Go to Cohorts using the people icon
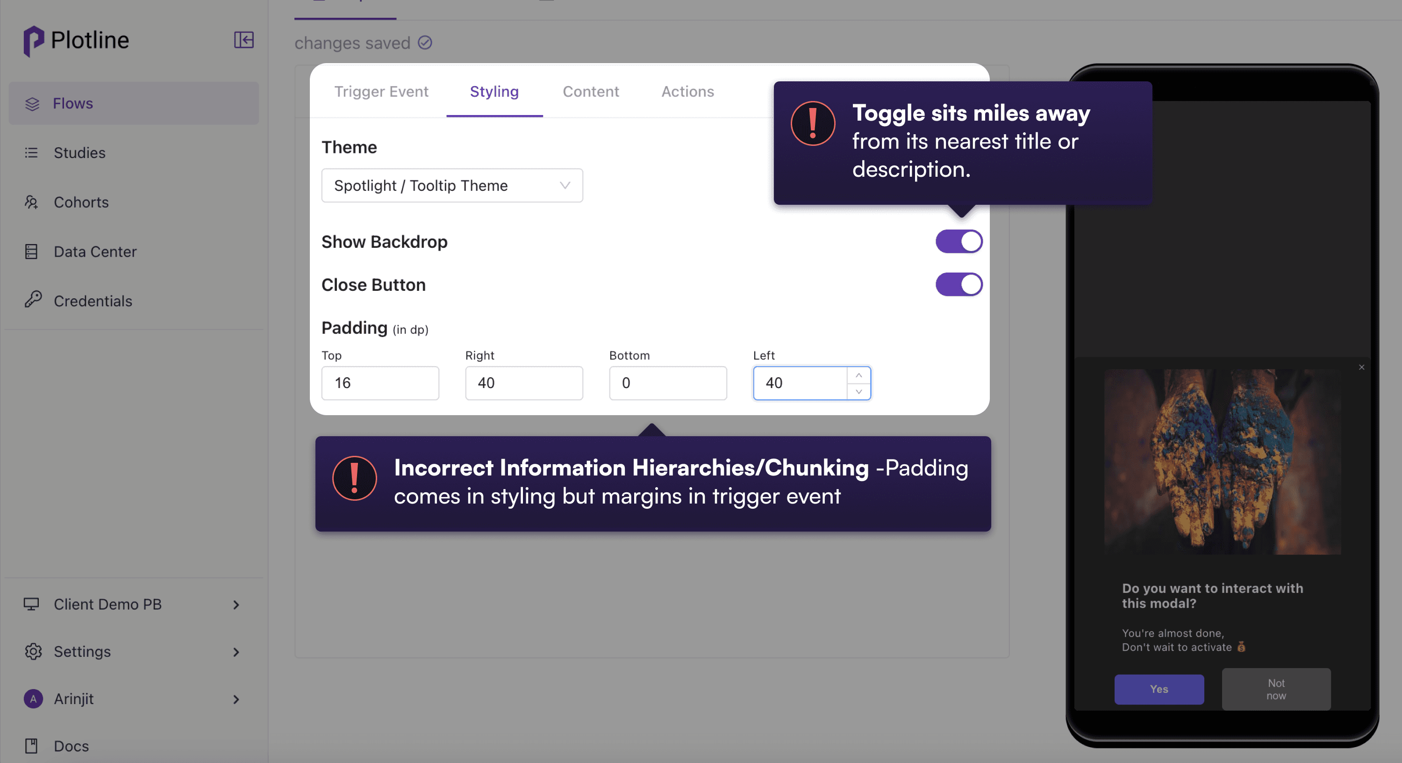The width and height of the screenshot is (1402, 763). [x=32, y=202]
